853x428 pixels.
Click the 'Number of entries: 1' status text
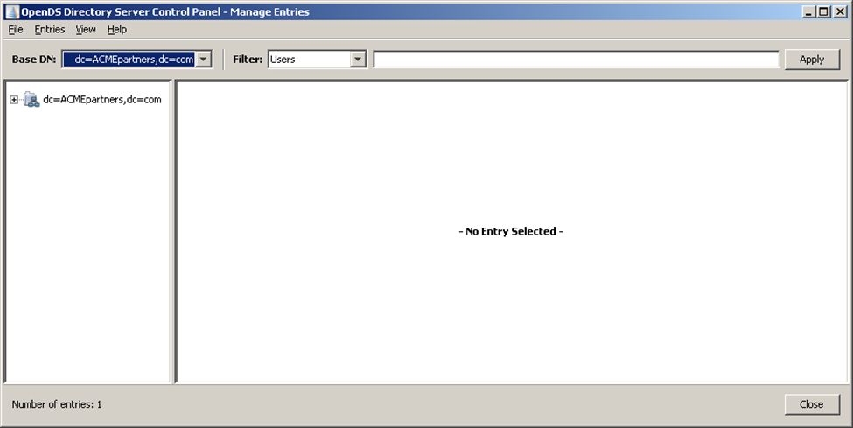tap(57, 404)
